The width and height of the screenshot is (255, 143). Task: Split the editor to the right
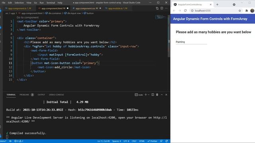[162, 8]
